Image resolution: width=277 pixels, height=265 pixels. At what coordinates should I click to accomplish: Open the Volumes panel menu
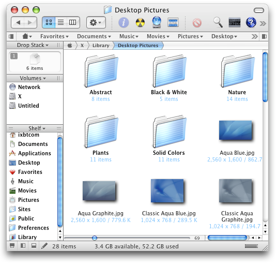(33, 78)
